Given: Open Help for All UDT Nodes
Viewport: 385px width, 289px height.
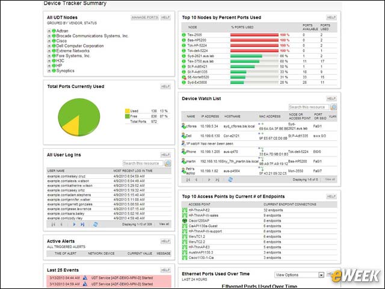Looking at the screenshot, I should tap(165, 17).
